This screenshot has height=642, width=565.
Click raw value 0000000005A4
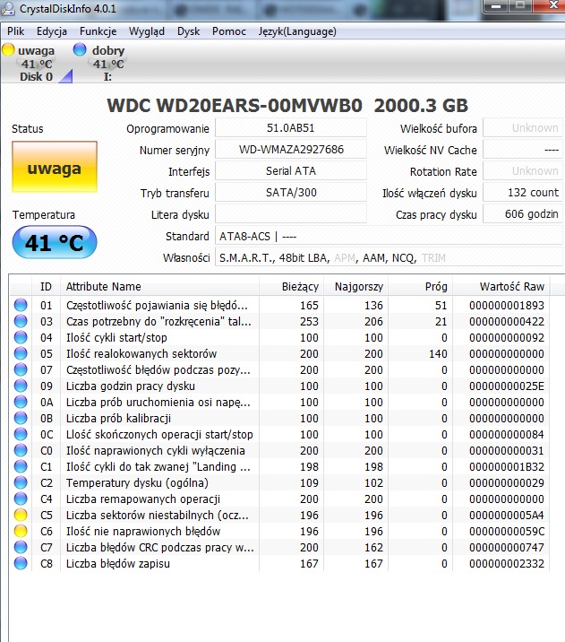coord(507,515)
